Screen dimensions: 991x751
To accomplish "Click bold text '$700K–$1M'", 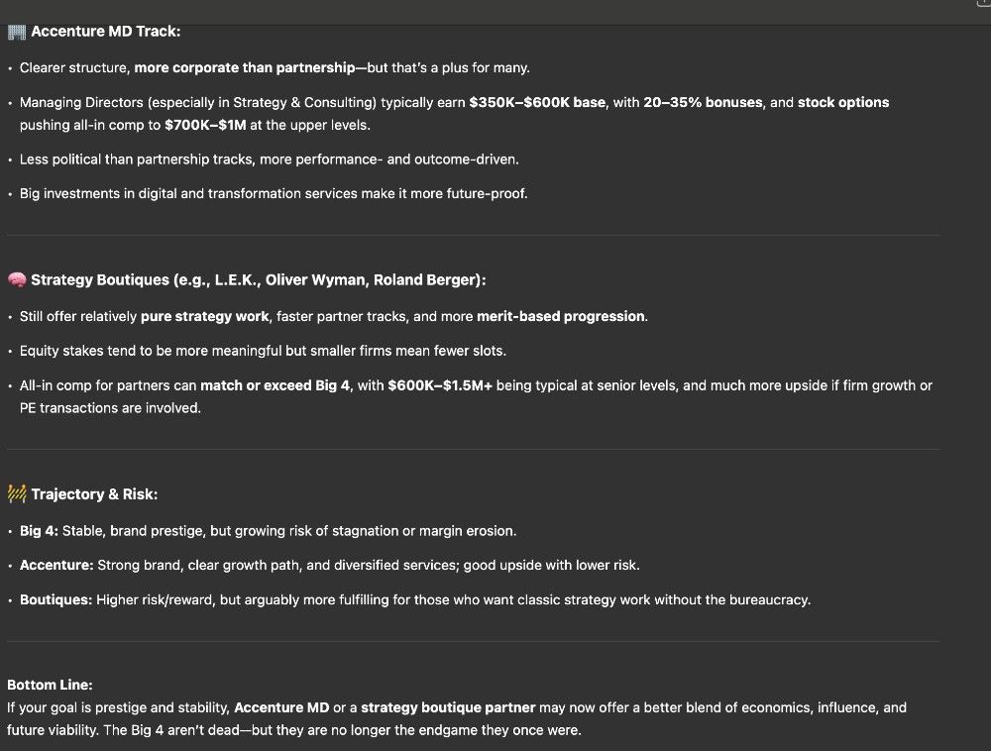I will (x=205, y=125).
